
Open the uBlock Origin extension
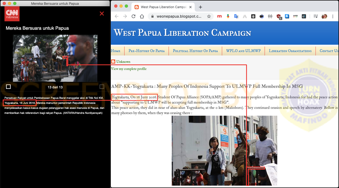[x=279, y=17]
